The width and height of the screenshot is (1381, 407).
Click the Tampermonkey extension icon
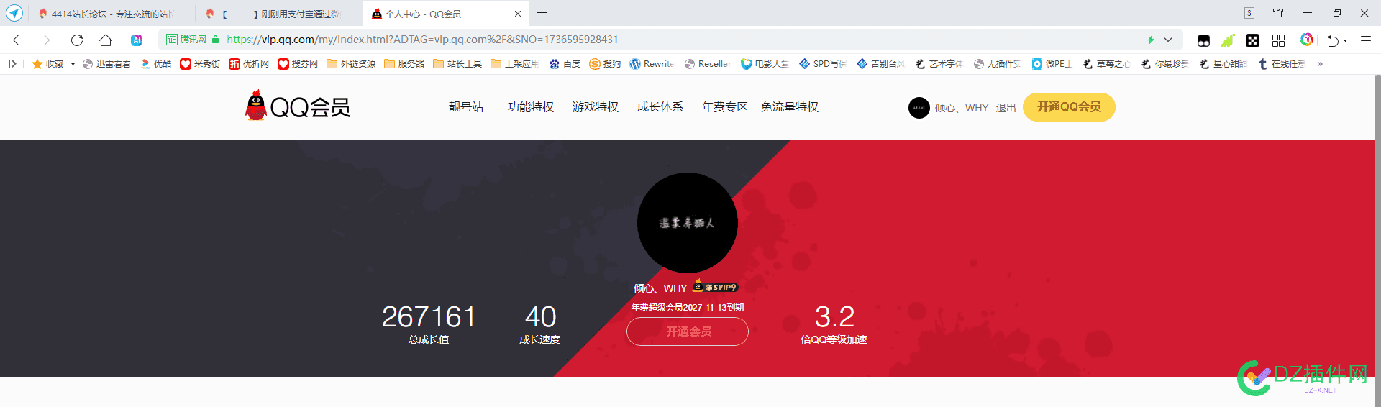point(1203,40)
